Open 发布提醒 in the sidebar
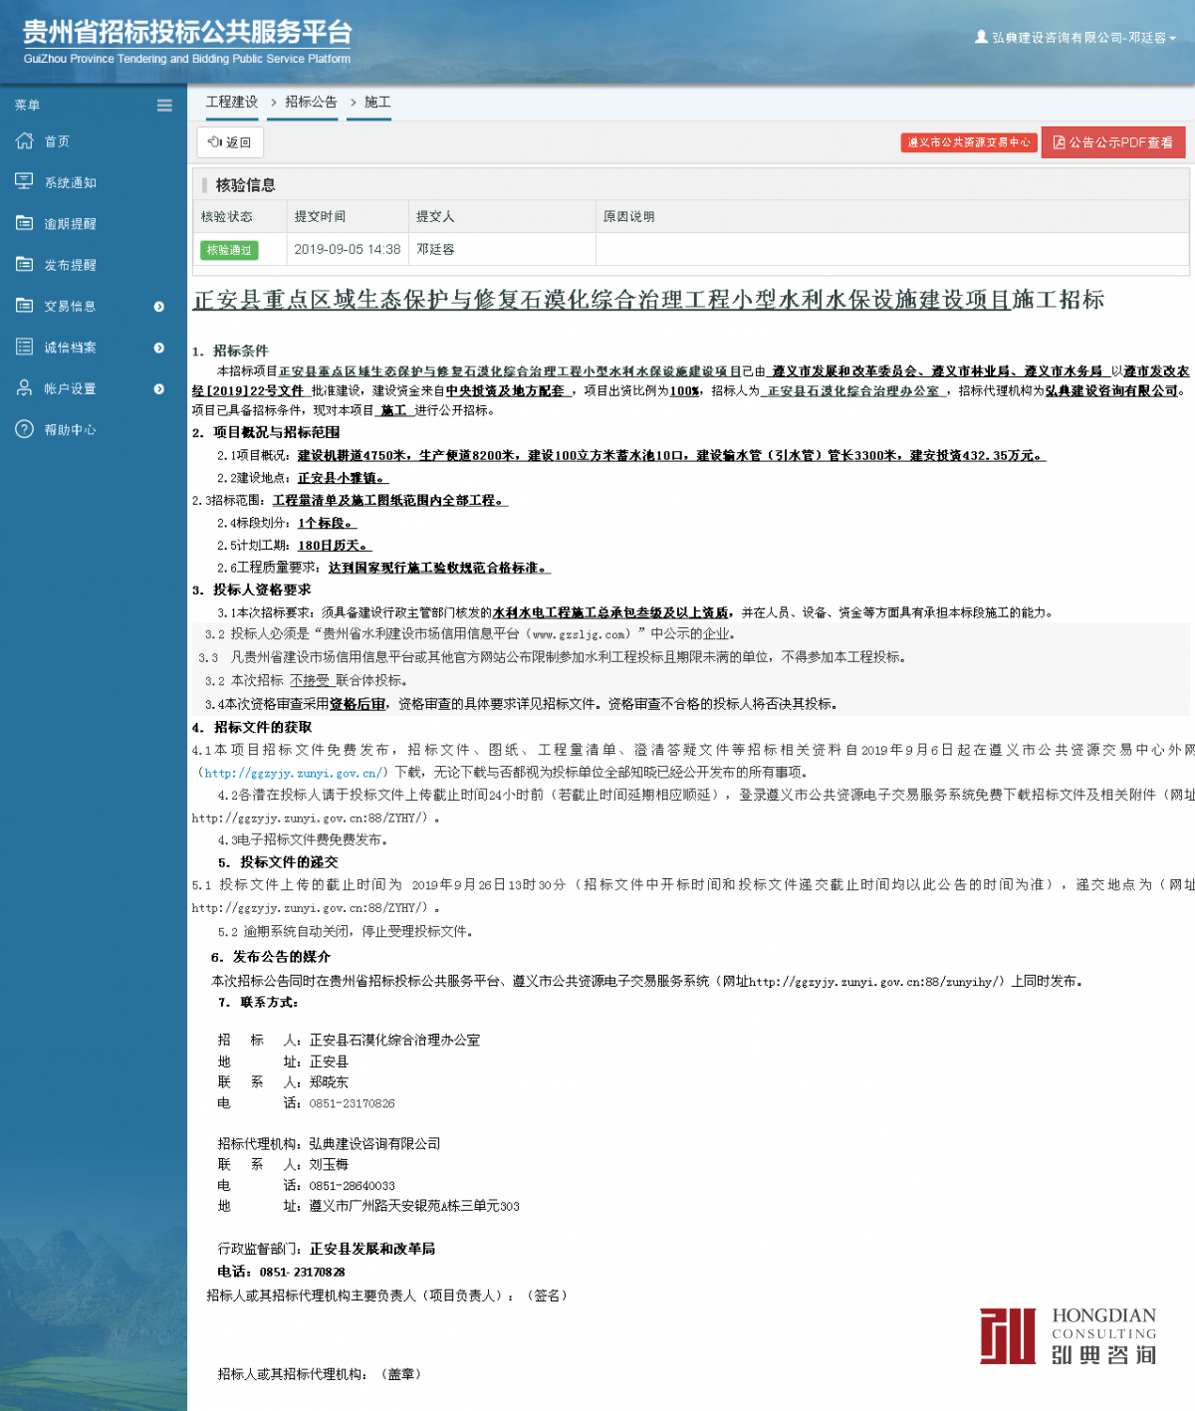1195x1411 pixels. tap(24, 264)
